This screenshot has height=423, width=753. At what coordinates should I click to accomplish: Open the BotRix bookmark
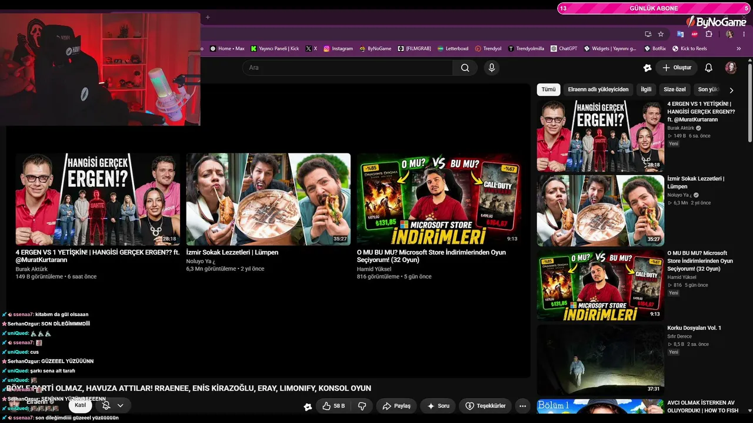pos(655,49)
